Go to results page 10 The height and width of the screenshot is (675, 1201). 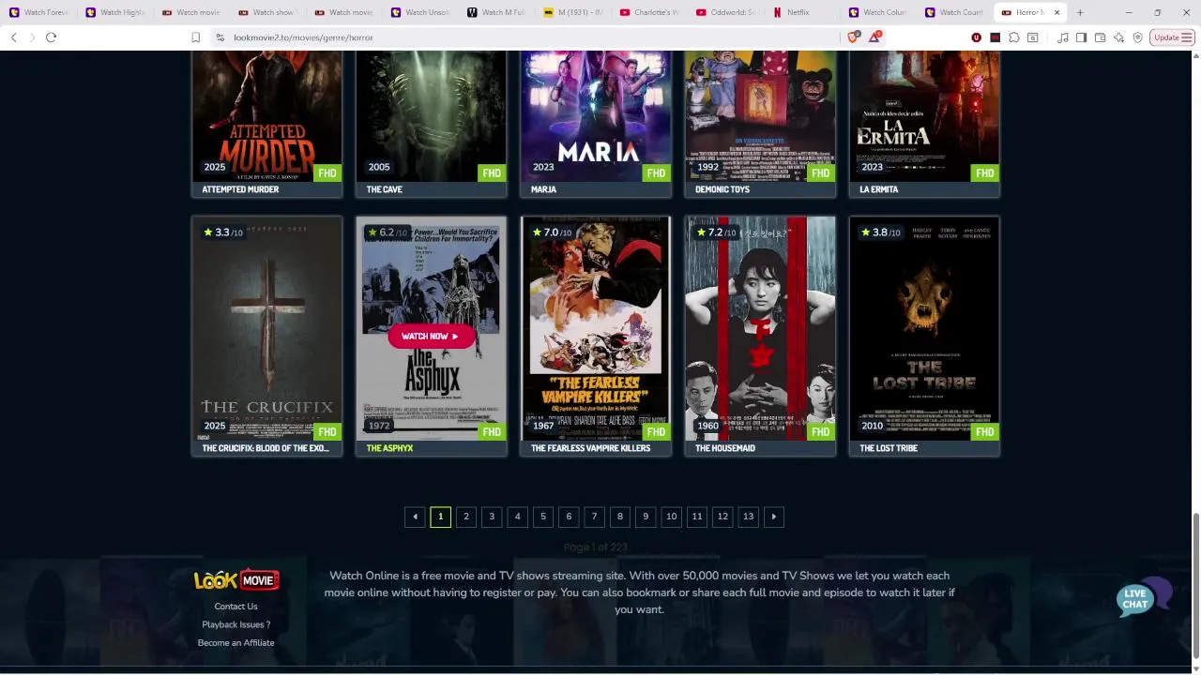[671, 517]
